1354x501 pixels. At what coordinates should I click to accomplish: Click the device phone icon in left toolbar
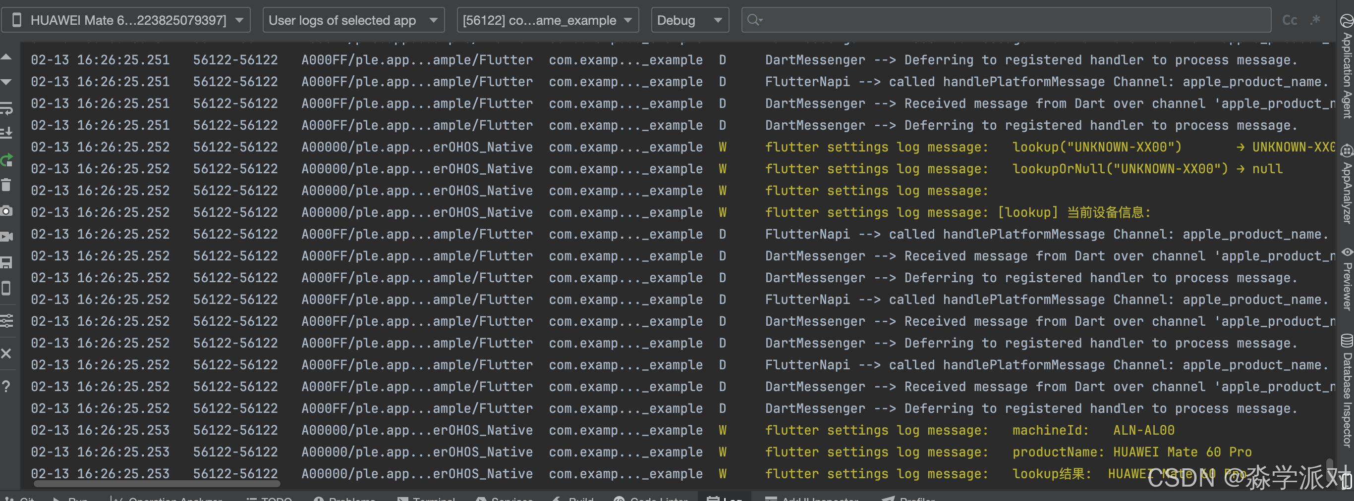click(x=6, y=288)
